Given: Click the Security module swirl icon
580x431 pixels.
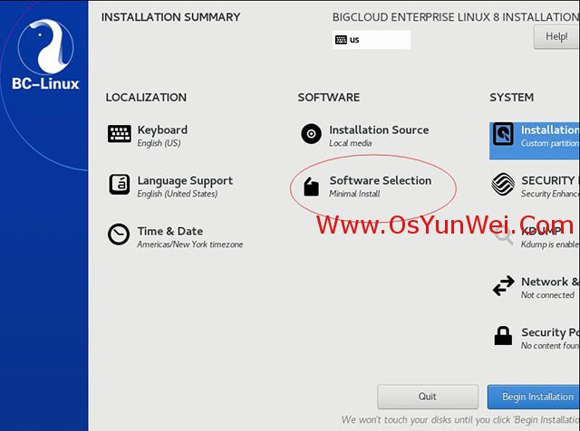Looking at the screenshot, I should pos(503,184).
